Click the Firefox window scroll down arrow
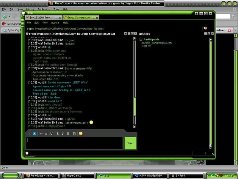The image size is (238, 179). 236,163
